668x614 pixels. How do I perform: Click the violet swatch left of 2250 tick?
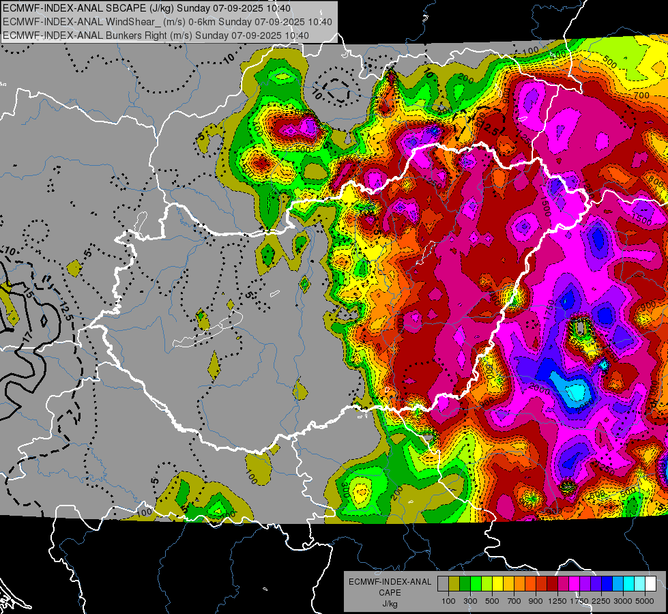point(596,584)
